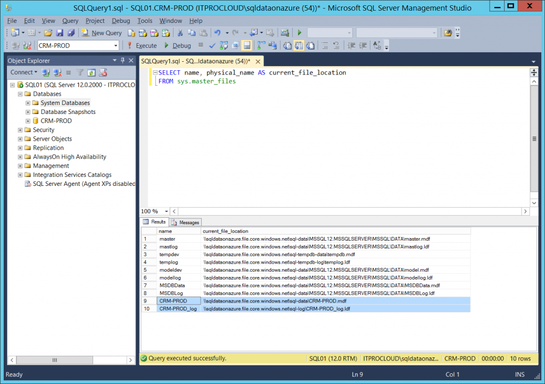Click the Query Options icon
This screenshot has height=384, width=545.
(235, 46)
